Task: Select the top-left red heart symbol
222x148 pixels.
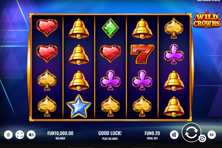Action: [47, 28]
